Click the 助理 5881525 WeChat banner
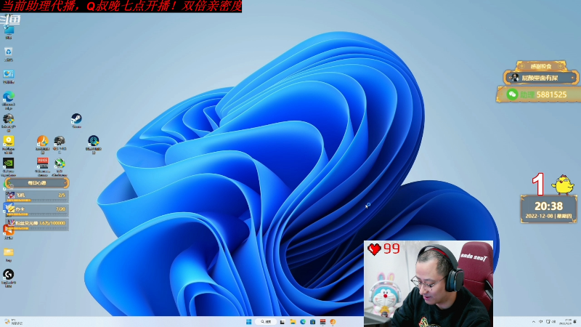Screen dimensions: 581x327 point(538,94)
